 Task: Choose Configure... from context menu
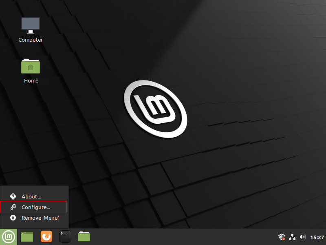pyautogui.click(x=33, y=207)
